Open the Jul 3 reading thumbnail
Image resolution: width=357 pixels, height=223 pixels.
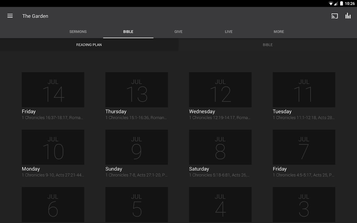pos(304,205)
